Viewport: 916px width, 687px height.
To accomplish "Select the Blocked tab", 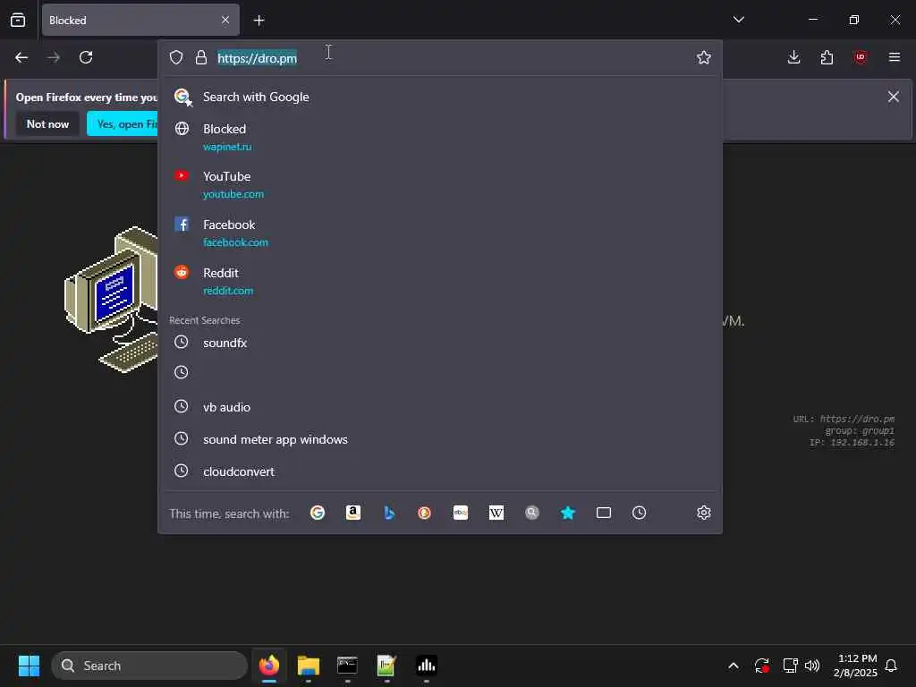I will pyautogui.click(x=140, y=21).
